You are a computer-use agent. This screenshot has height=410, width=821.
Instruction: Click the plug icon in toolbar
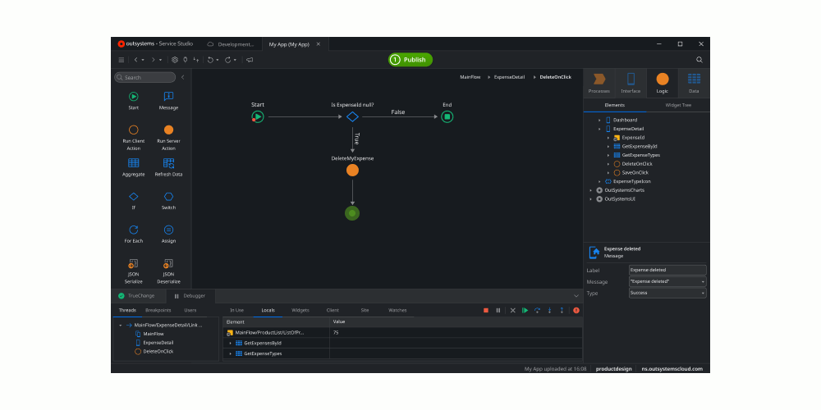click(185, 60)
